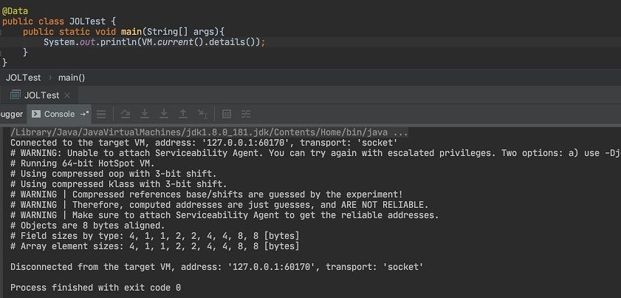Screen dimensions: 621x298
Task: Click the Step Out icon
Action: click(x=182, y=114)
